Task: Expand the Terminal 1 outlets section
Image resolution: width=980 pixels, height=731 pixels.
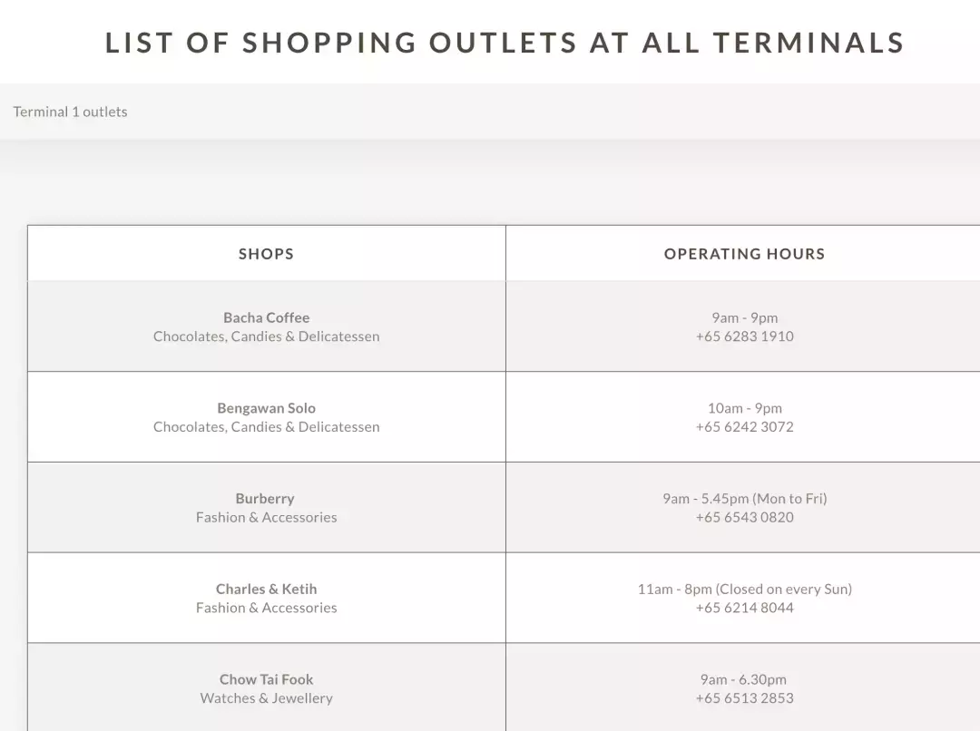Action: point(71,112)
